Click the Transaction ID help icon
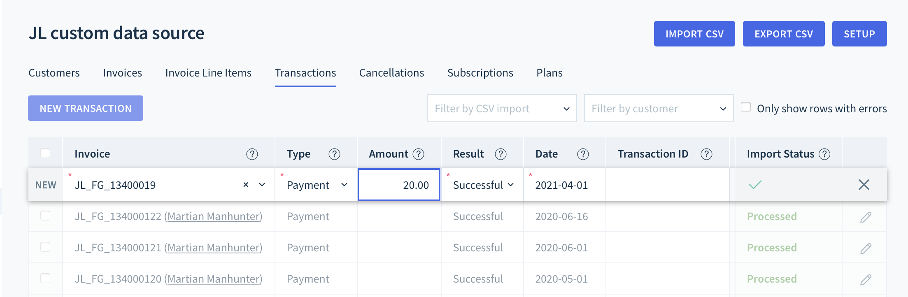Viewport: 908px width, 297px height. tap(706, 154)
